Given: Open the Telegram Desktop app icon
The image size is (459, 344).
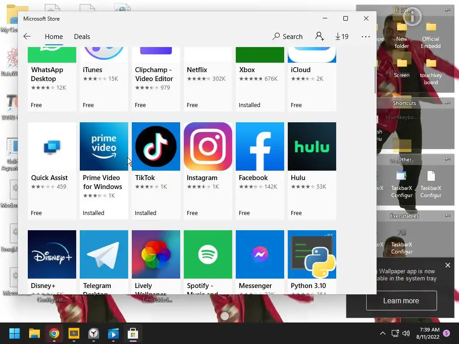Looking at the screenshot, I should click(x=104, y=254).
